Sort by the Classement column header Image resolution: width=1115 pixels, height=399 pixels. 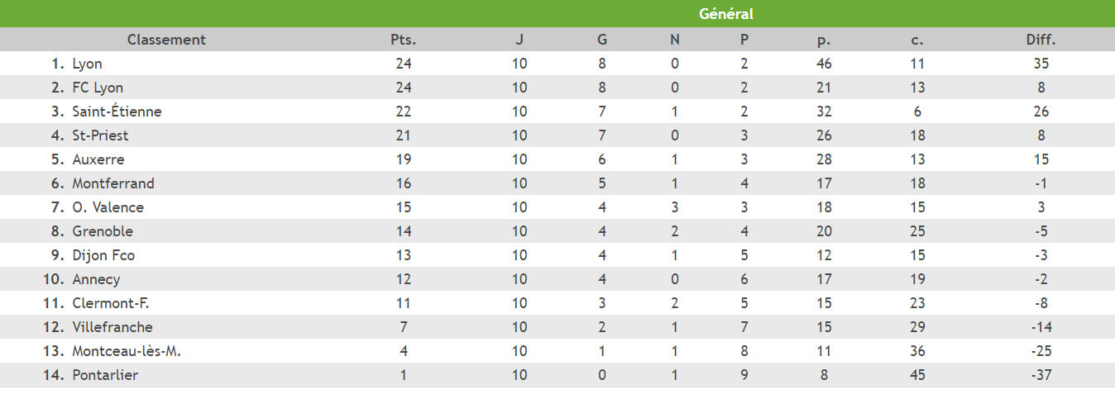pyautogui.click(x=166, y=40)
